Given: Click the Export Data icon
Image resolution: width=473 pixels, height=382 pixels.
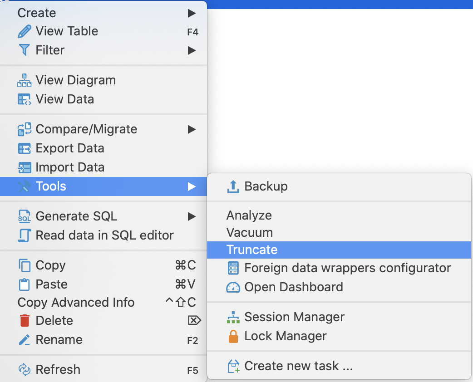Looking at the screenshot, I should coord(24,148).
